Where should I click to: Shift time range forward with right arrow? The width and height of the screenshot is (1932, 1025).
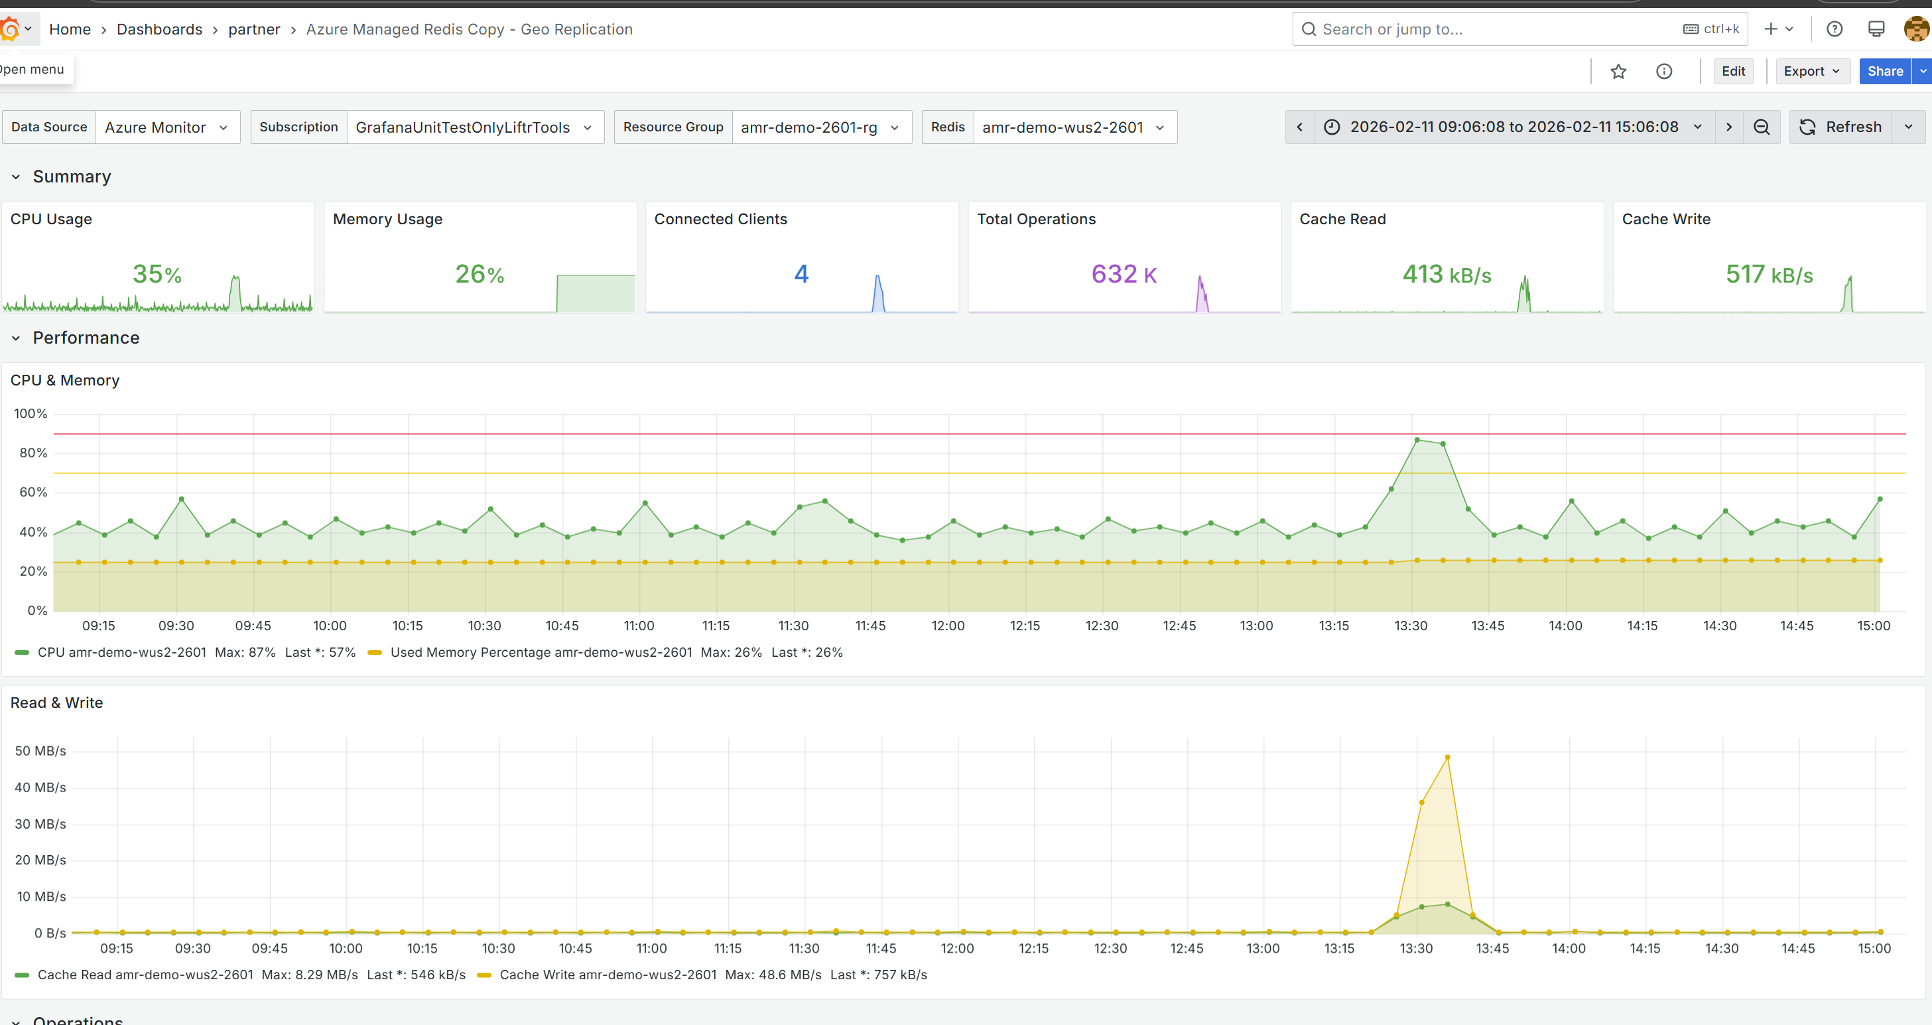click(x=1729, y=127)
